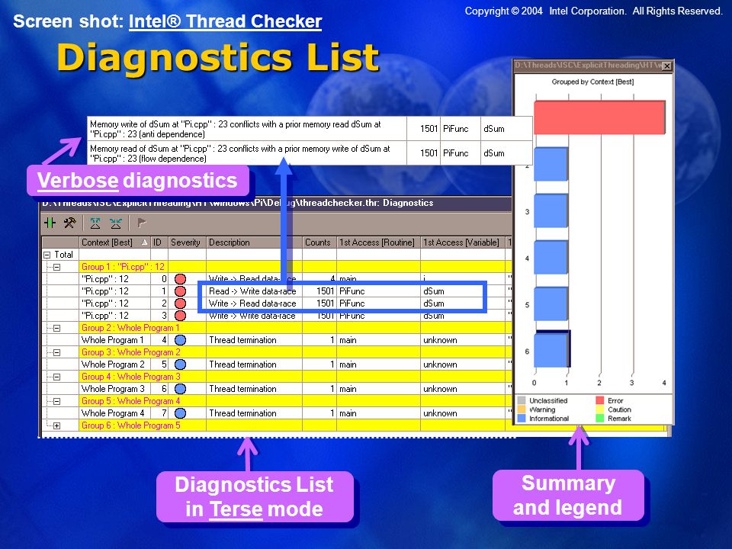The image size is (732, 549).
Task: Click the collapse-all arrows toolbar icon
Action: coord(116,223)
